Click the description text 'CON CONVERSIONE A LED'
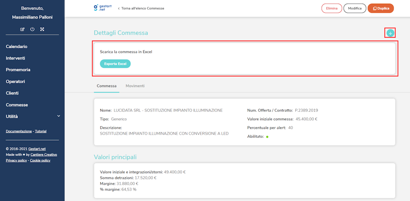 point(204,133)
